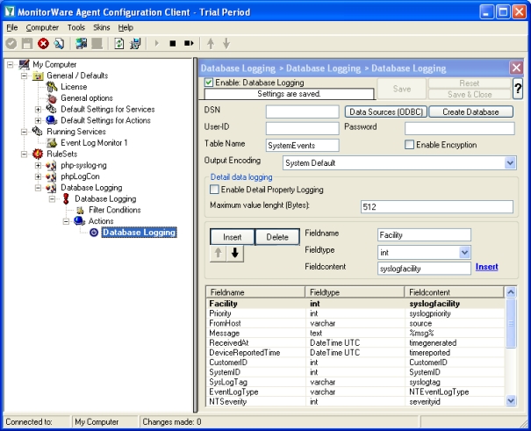Click the Table Name input field

click(x=301, y=145)
